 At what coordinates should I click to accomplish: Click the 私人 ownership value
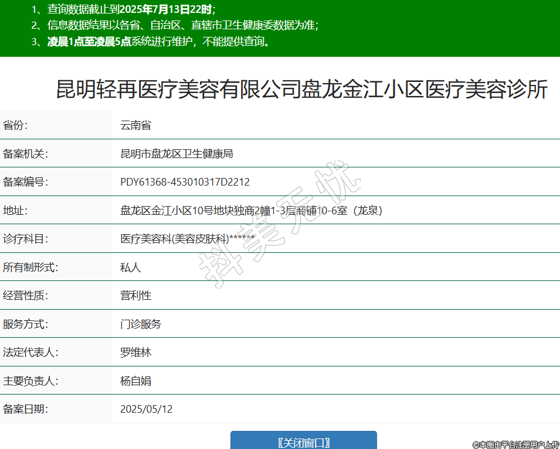130,268
